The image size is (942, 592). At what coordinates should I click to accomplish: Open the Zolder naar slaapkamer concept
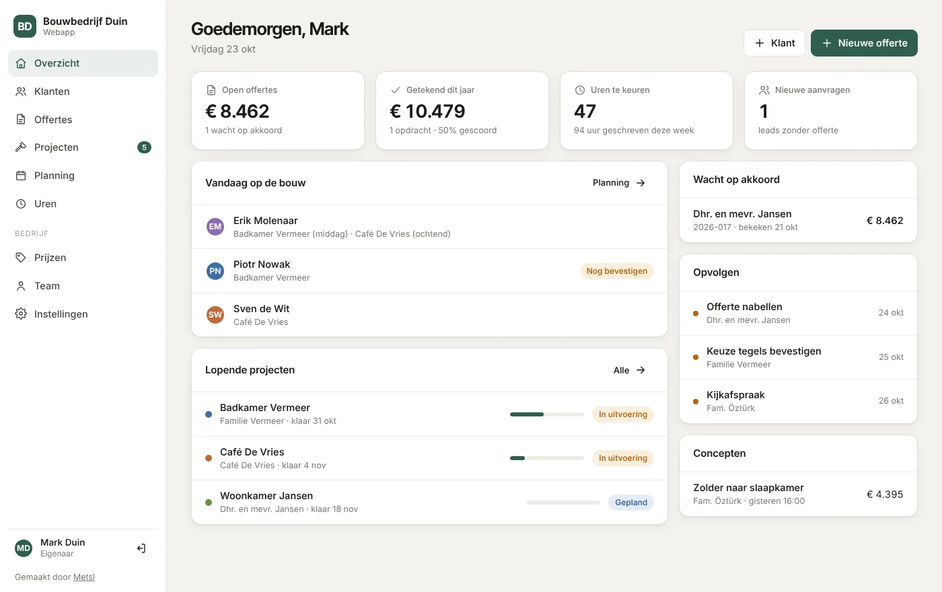click(x=798, y=494)
